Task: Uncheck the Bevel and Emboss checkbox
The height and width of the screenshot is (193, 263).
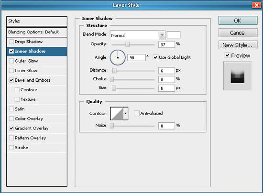Action: coord(11,80)
